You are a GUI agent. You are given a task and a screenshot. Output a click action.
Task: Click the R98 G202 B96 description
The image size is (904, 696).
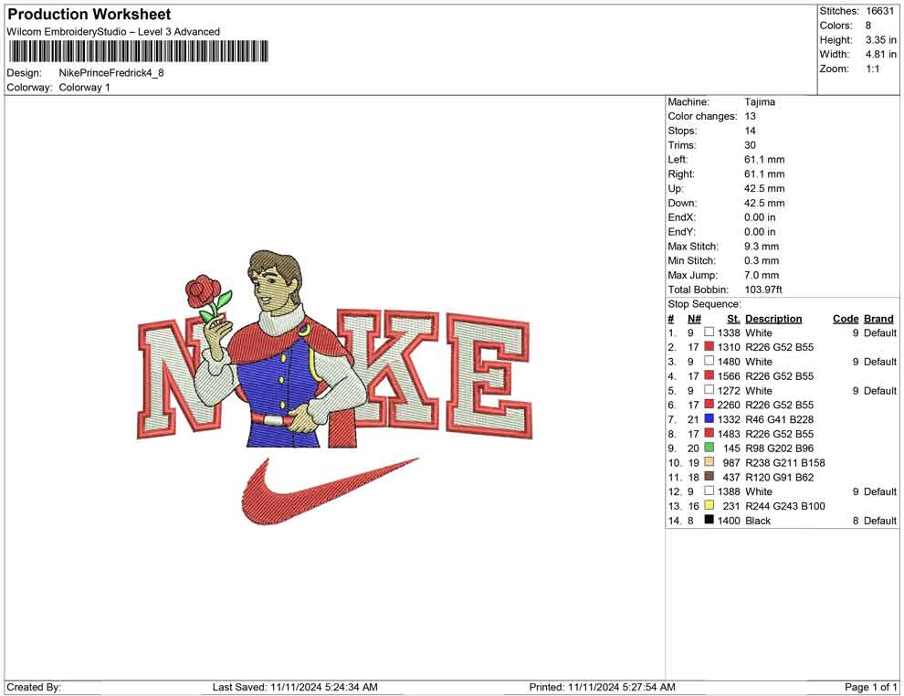(780, 448)
